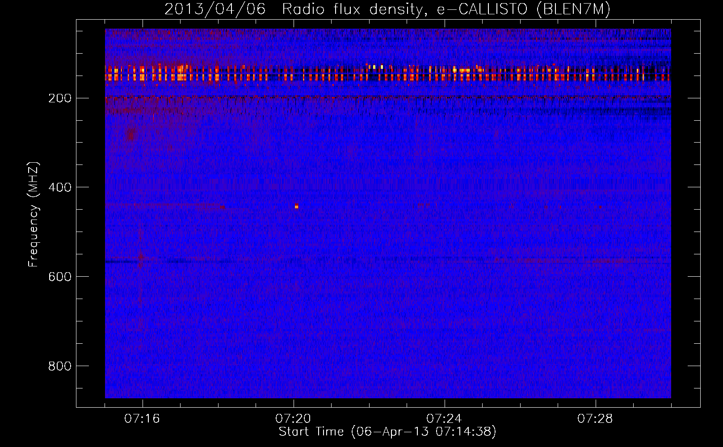Click the 07:24 time tick label
This screenshot has width=723, height=447.
pos(444,419)
